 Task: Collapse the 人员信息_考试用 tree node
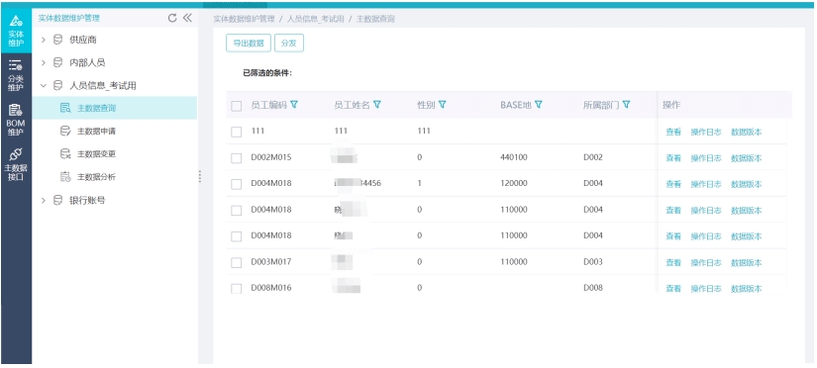pos(44,85)
